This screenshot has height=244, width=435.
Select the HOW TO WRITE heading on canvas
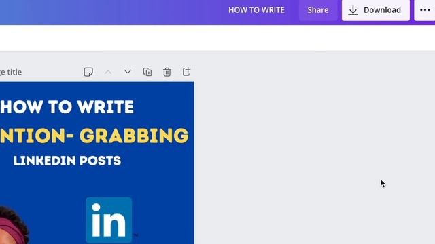click(x=67, y=107)
